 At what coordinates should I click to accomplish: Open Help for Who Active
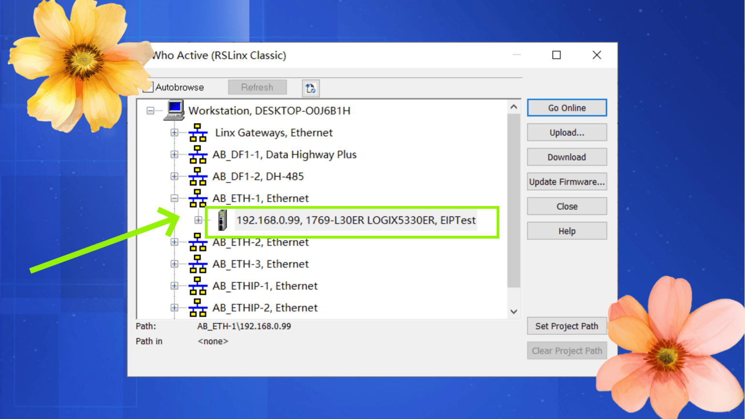click(567, 231)
